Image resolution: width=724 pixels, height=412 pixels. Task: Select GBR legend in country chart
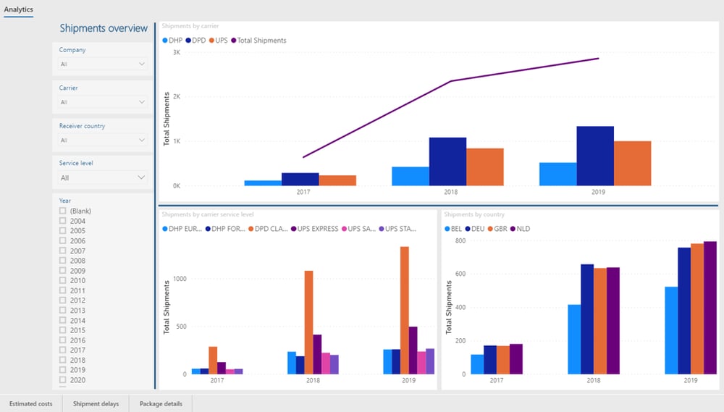(x=498, y=229)
